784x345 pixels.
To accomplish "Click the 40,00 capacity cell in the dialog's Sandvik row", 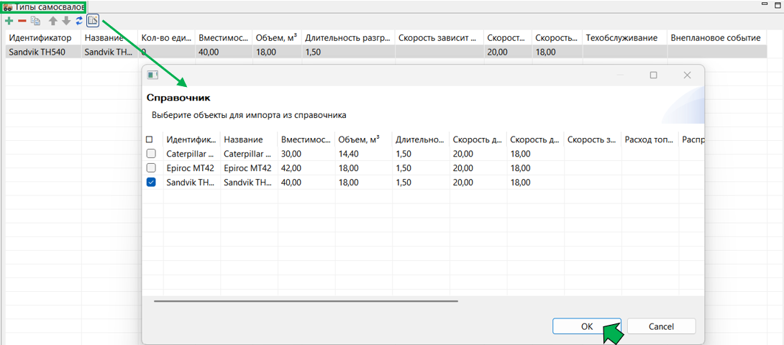I will (306, 183).
